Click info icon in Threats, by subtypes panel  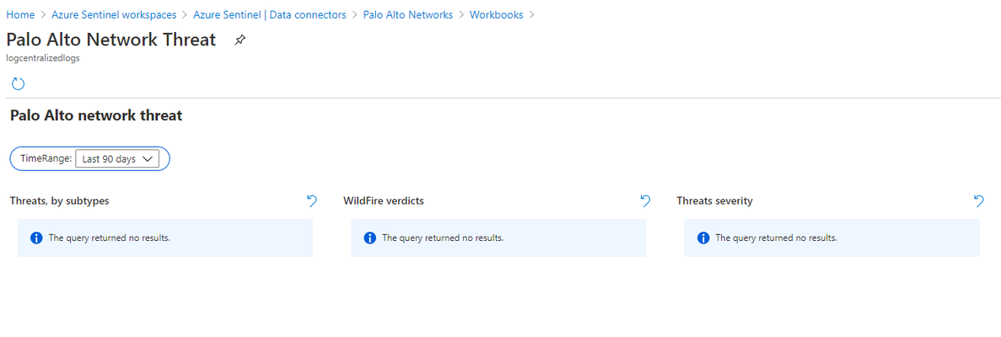(x=36, y=238)
